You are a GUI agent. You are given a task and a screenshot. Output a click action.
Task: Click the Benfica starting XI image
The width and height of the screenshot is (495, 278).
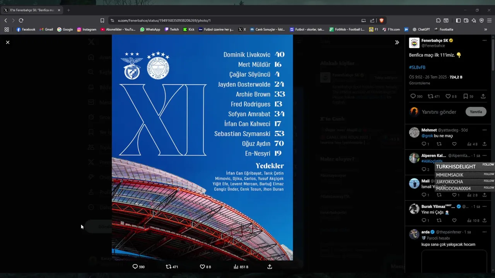[202, 147]
